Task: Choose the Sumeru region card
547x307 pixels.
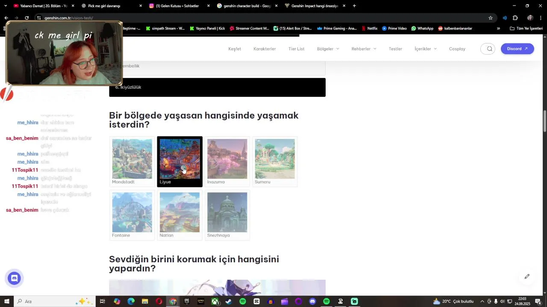Action: pyautogui.click(x=275, y=162)
